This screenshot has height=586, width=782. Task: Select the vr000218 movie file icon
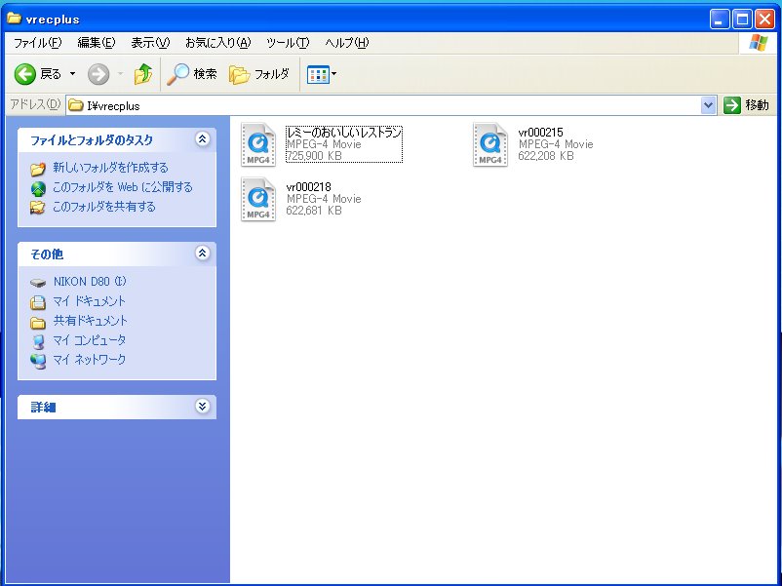tap(257, 199)
